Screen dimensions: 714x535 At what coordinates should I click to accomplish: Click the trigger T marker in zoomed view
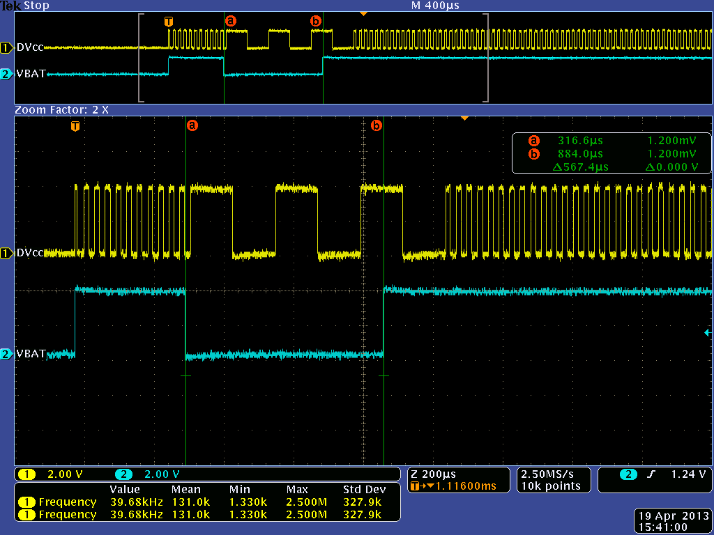75,126
